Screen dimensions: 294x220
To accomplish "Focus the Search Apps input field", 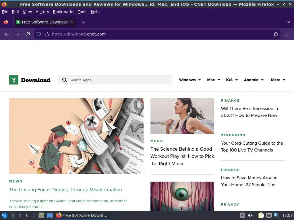I will click(115, 80).
